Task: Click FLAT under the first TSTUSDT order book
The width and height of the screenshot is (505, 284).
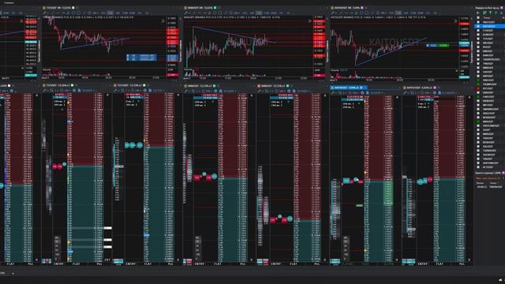Action: (77, 263)
